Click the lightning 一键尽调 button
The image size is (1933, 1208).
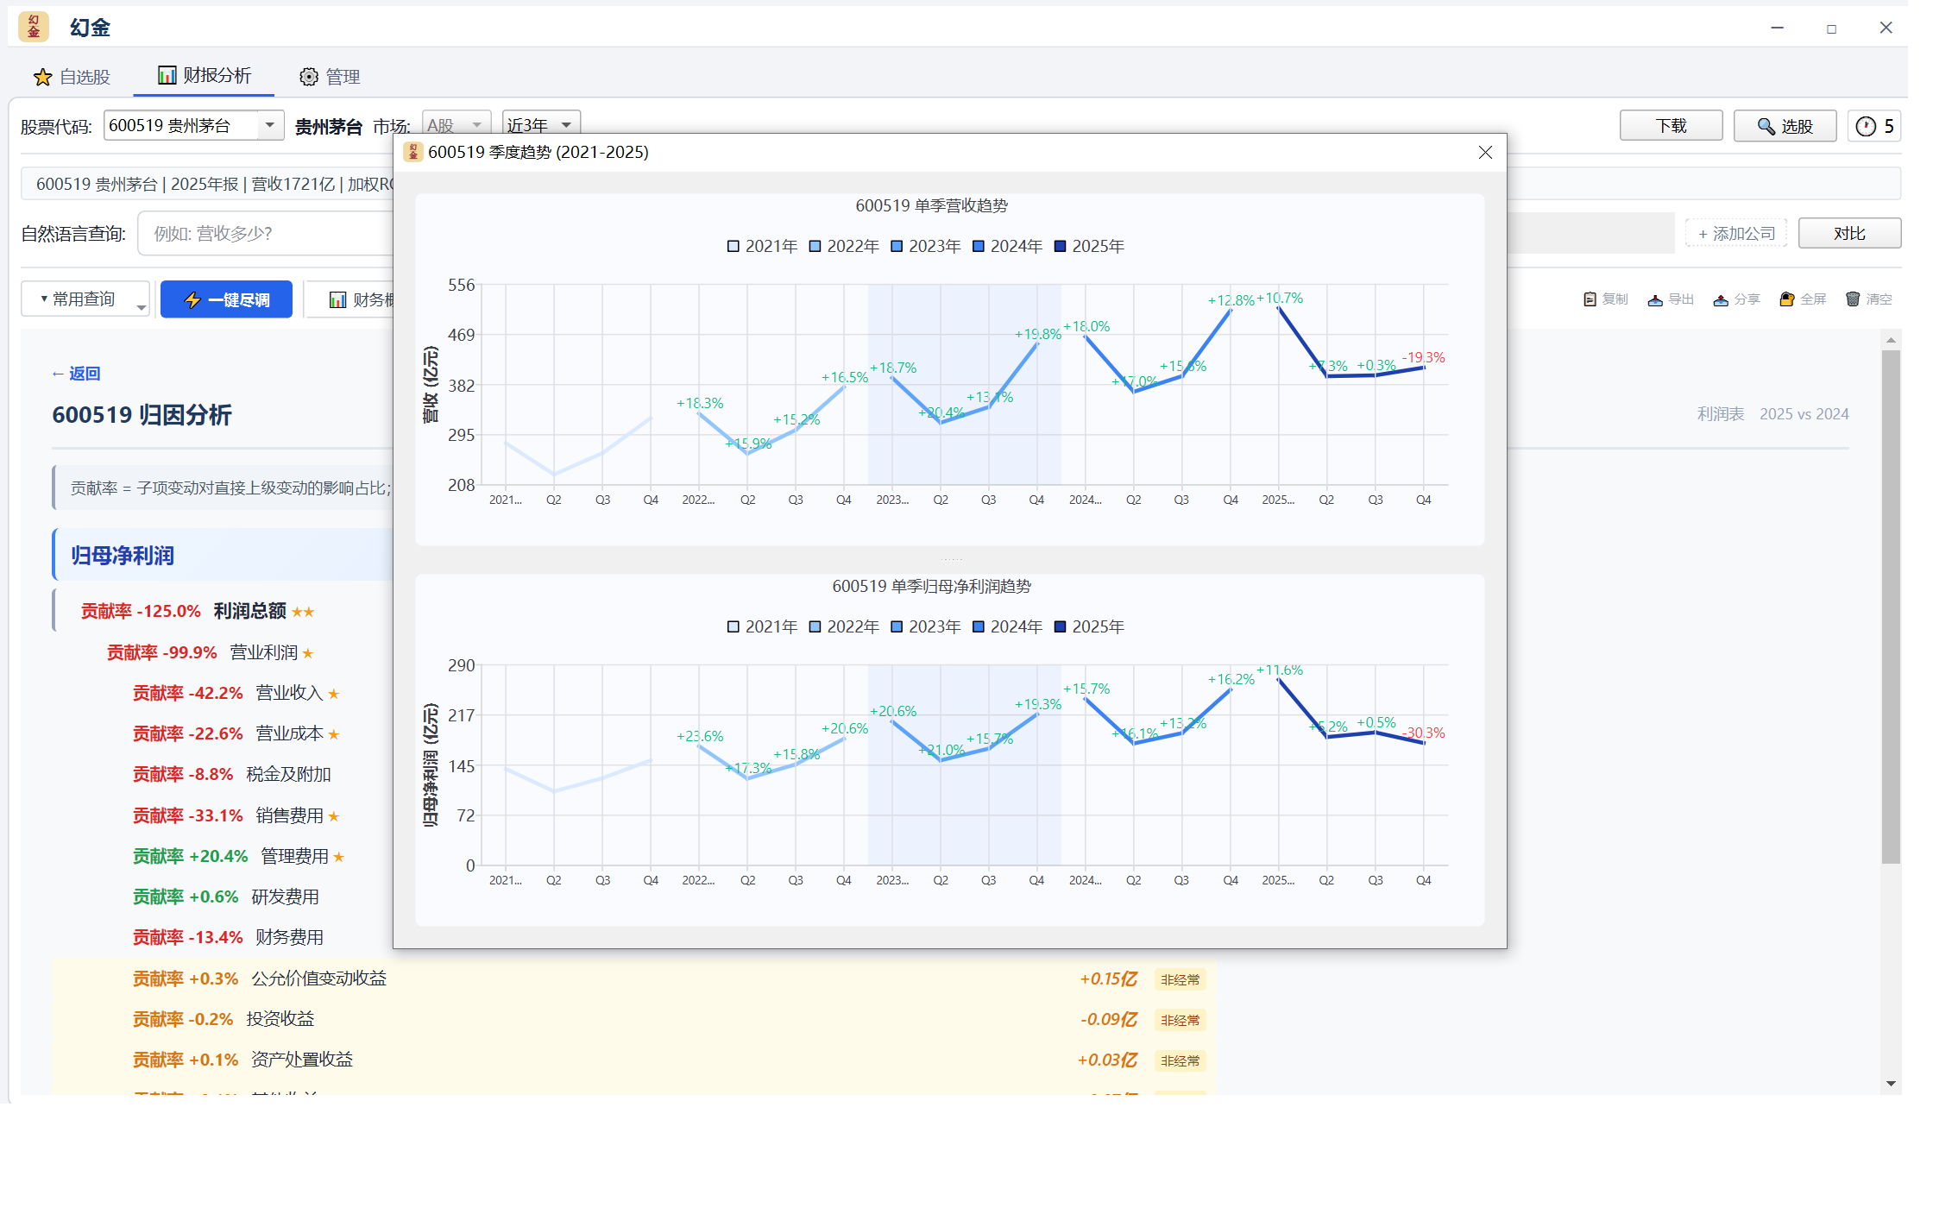pyautogui.click(x=226, y=299)
